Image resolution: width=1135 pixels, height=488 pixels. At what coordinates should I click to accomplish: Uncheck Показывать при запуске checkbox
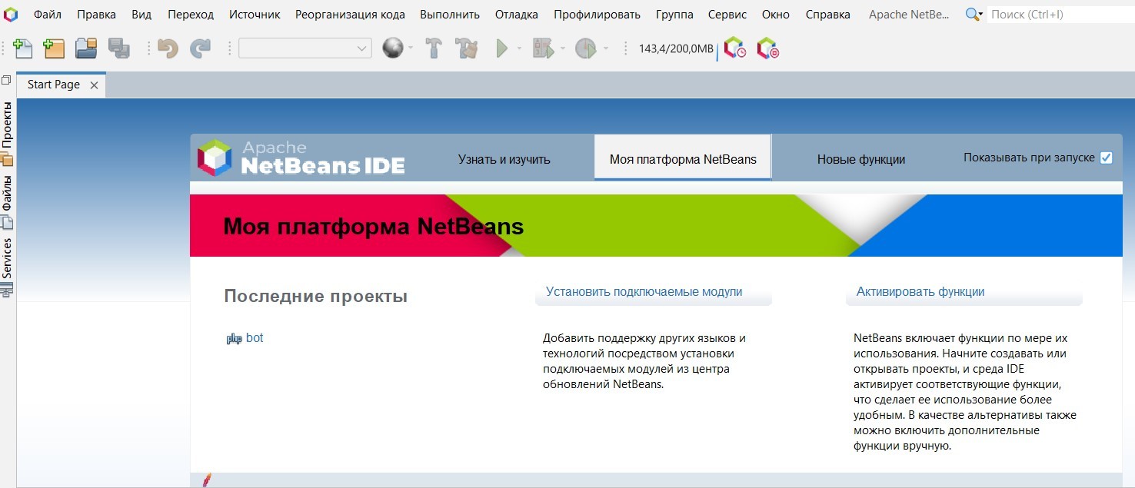point(1106,157)
